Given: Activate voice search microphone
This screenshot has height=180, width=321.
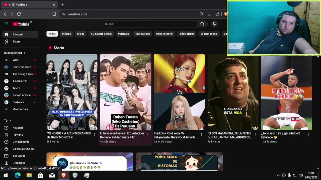Looking at the screenshot, I should click(214, 24).
